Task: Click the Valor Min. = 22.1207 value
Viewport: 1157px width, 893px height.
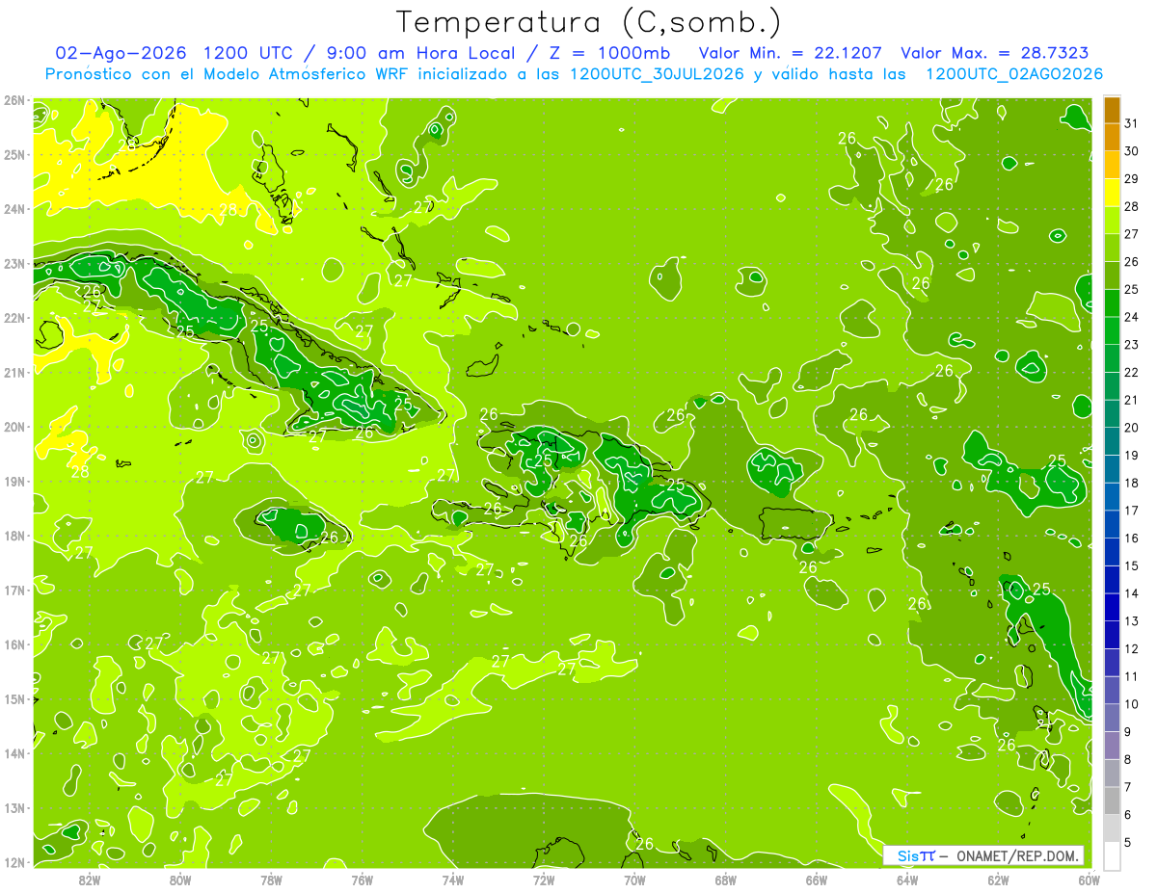Action: 790,53
